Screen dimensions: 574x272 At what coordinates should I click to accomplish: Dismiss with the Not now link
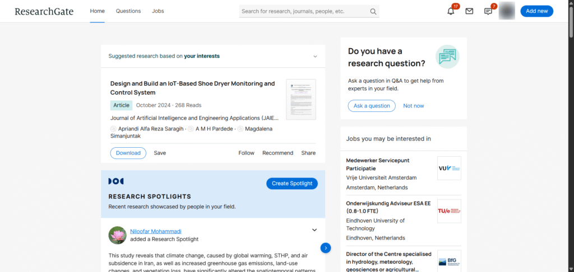(x=414, y=106)
